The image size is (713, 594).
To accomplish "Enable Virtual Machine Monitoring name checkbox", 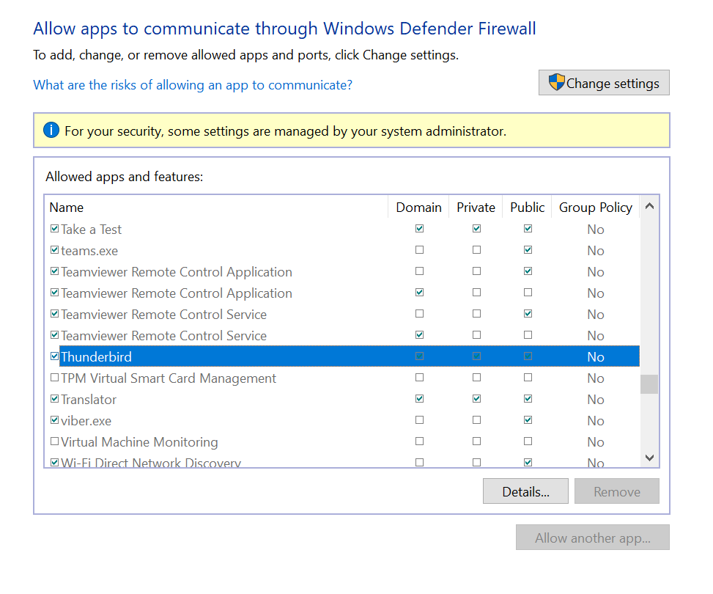I will point(54,441).
